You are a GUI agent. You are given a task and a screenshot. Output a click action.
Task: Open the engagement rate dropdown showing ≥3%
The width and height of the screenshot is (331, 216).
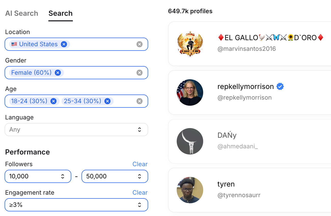click(x=76, y=205)
